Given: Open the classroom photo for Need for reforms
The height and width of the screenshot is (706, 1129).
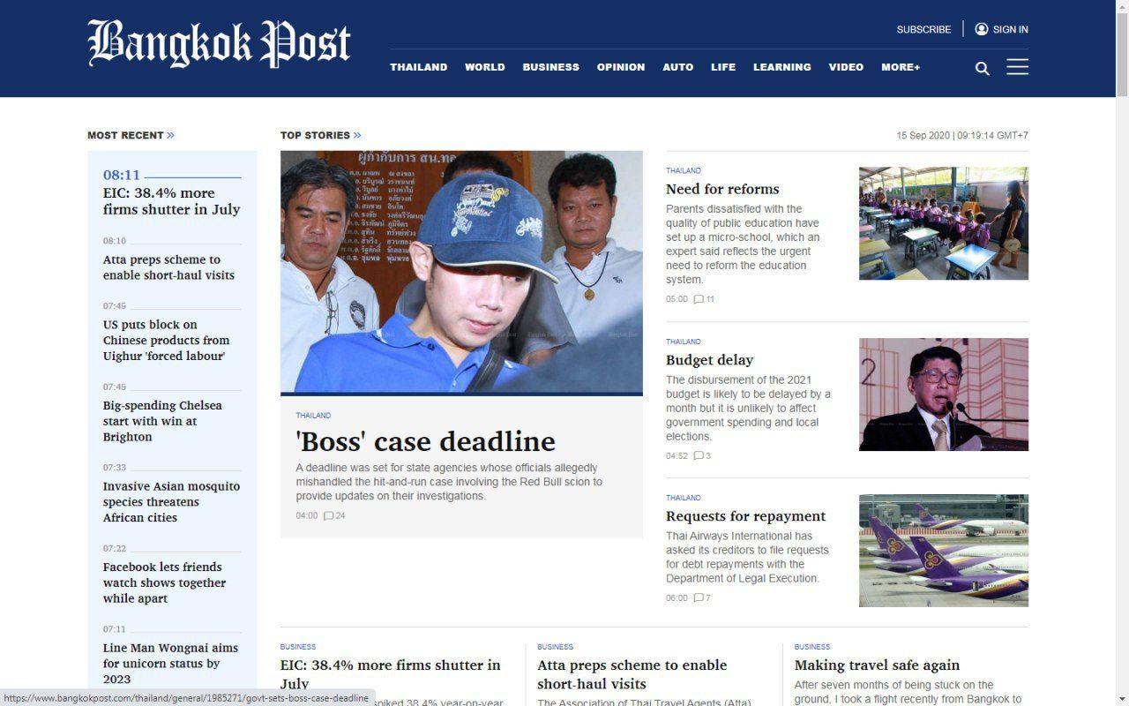Looking at the screenshot, I should 944,223.
